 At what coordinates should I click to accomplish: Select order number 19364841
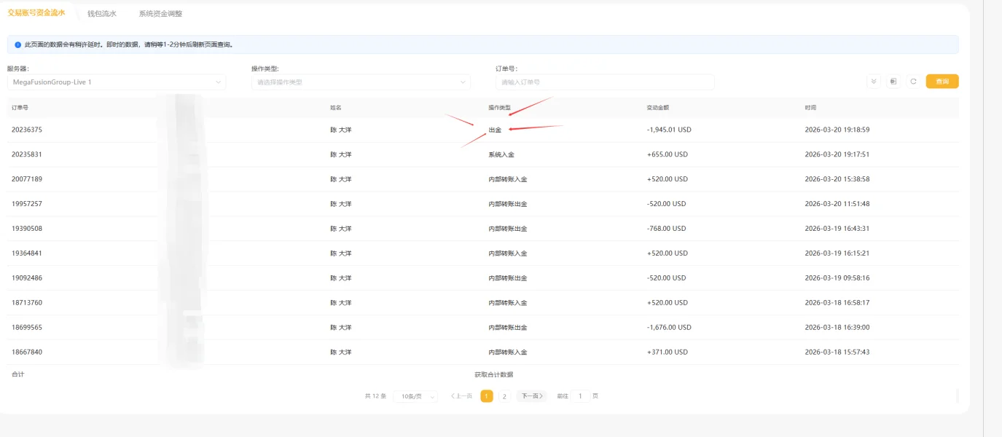click(x=27, y=253)
